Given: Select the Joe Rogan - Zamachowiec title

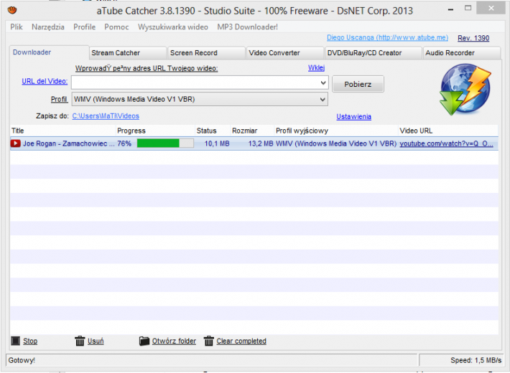Looking at the screenshot, I should (x=69, y=143).
